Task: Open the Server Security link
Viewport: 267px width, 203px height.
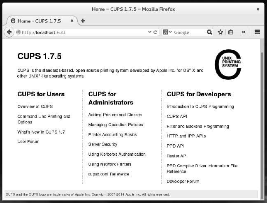Action: click(x=103, y=144)
